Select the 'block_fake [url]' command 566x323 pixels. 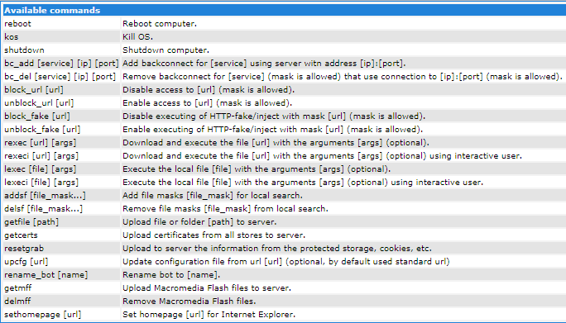pyautogui.click(x=37, y=116)
